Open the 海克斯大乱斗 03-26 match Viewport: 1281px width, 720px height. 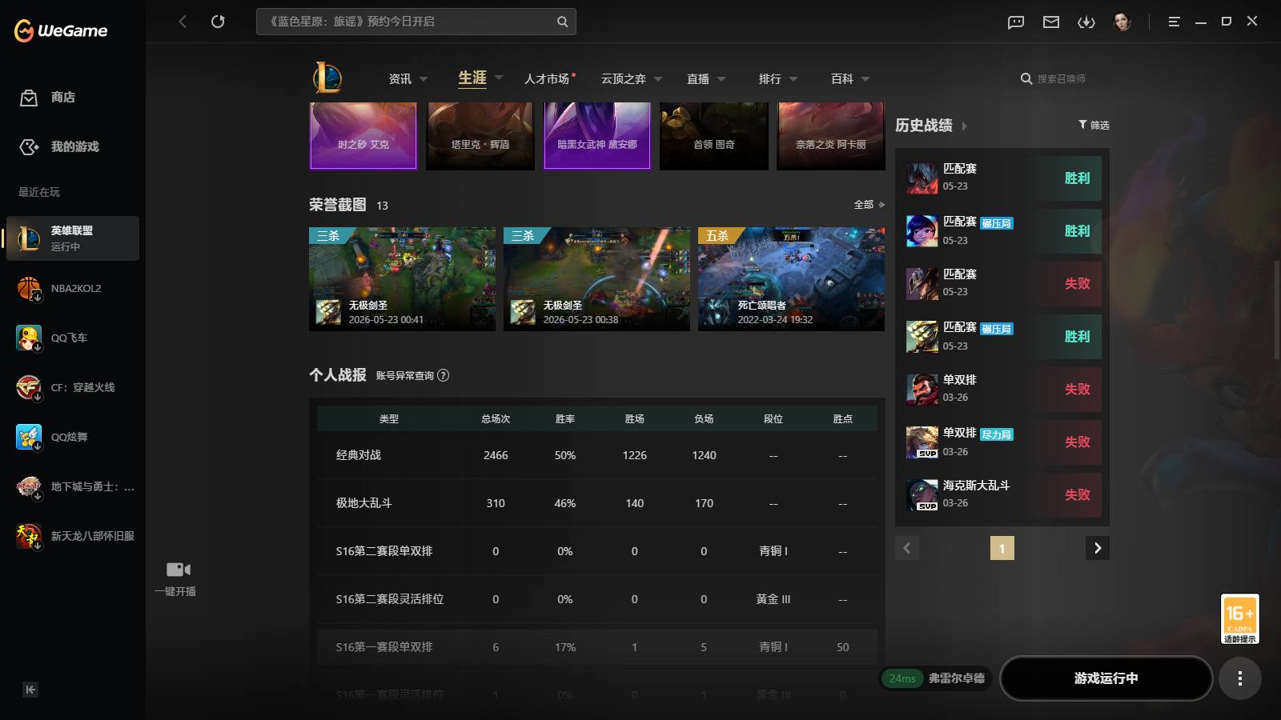1003,495
